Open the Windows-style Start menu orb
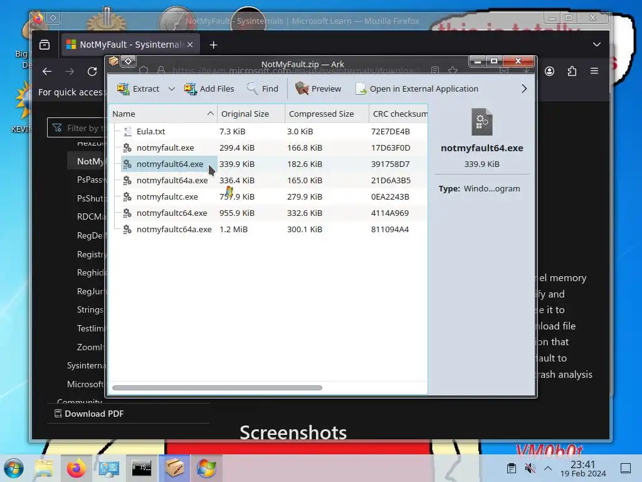 [14, 468]
